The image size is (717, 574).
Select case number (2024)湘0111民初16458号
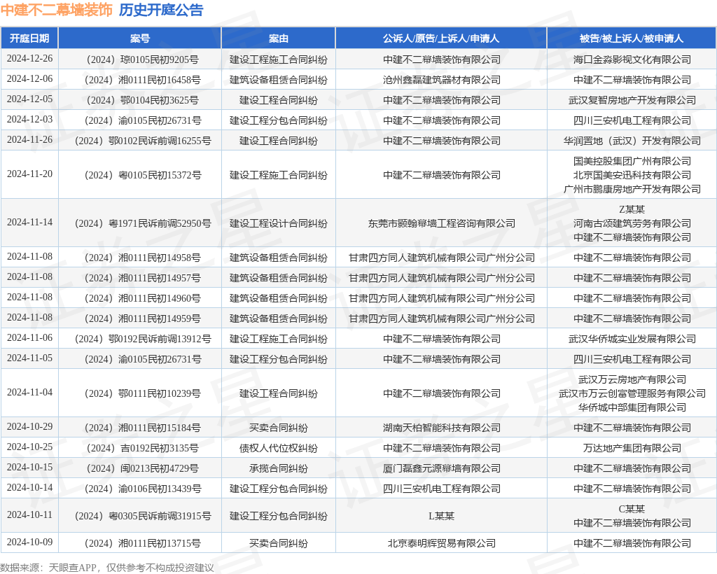click(x=143, y=80)
